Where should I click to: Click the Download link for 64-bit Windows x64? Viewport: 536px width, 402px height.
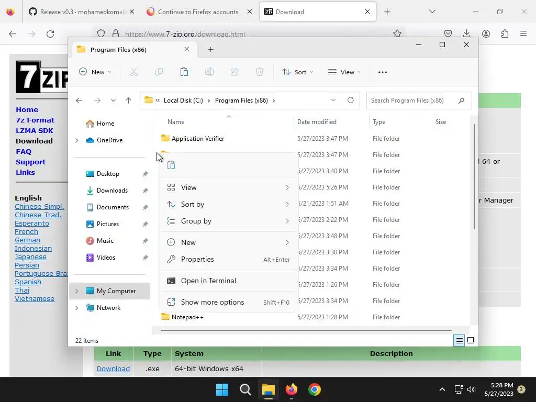[x=113, y=368]
